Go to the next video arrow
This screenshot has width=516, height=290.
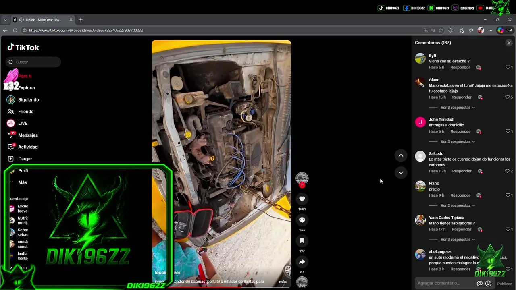(401, 172)
